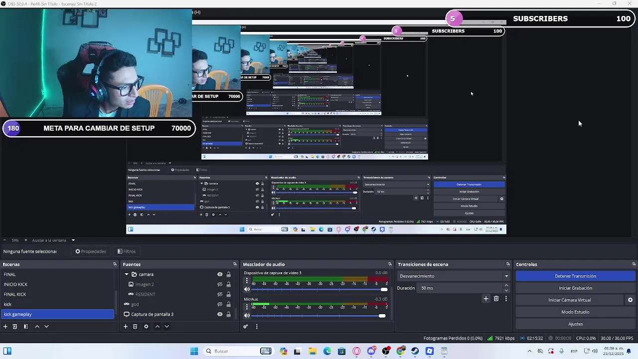Viewport: 638px width, 359px height.
Task: Open the Filtros button above the docks
Action: [127, 251]
